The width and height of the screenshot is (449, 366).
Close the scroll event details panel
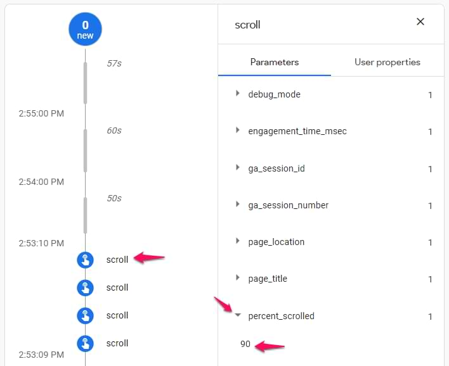(420, 22)
